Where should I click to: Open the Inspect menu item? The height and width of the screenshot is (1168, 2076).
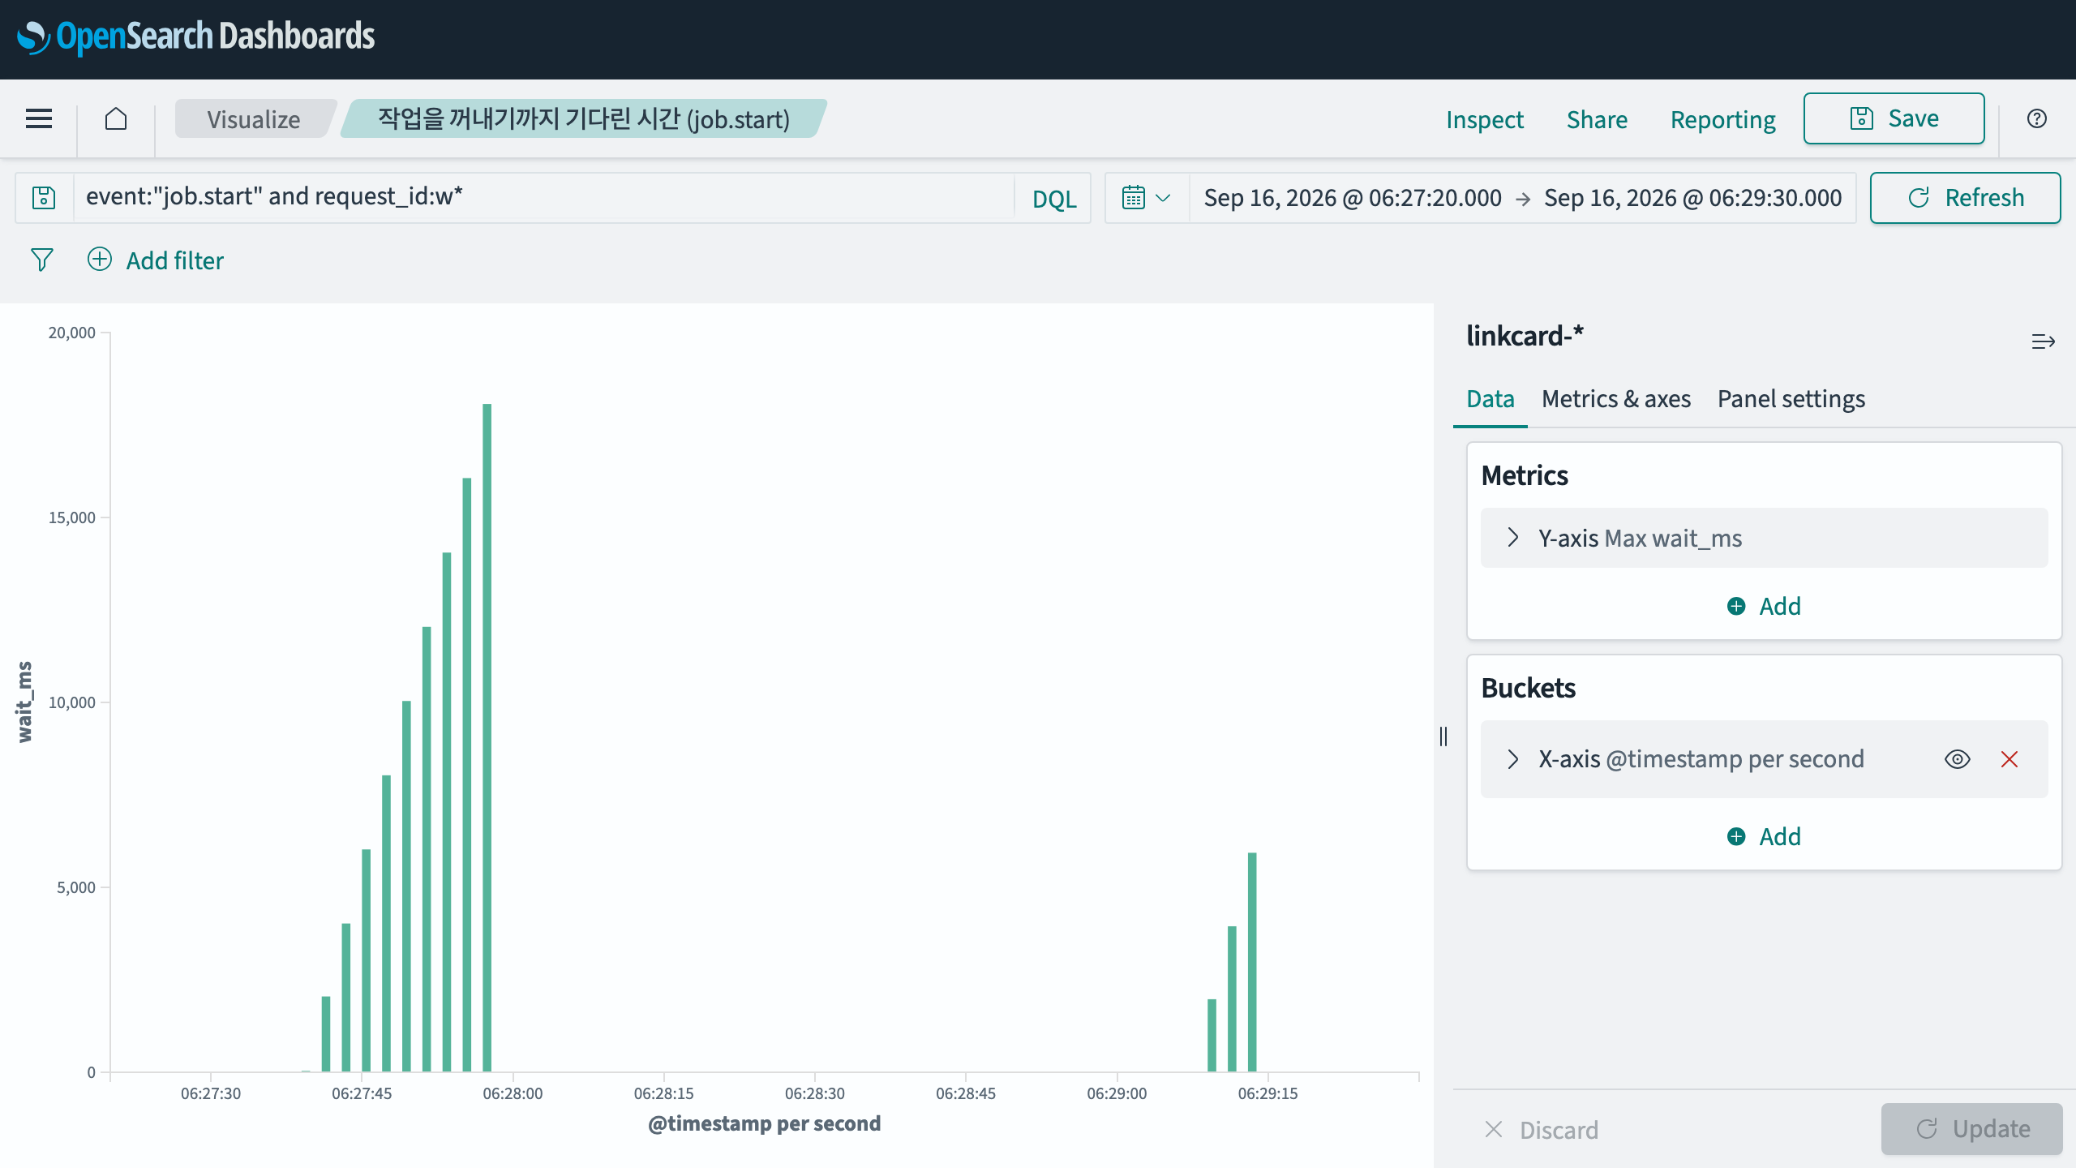[x=1484, y=119]
